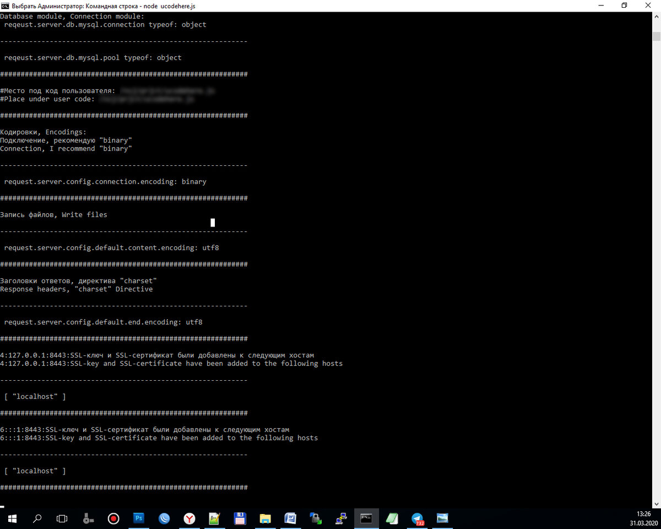The width and height of the screenshot is (661, 529).
Task: Open Microsoft Word from the taskbar
Action: point(290,519)
